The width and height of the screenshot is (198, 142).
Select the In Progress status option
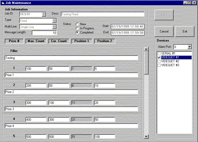pos(77,28)
